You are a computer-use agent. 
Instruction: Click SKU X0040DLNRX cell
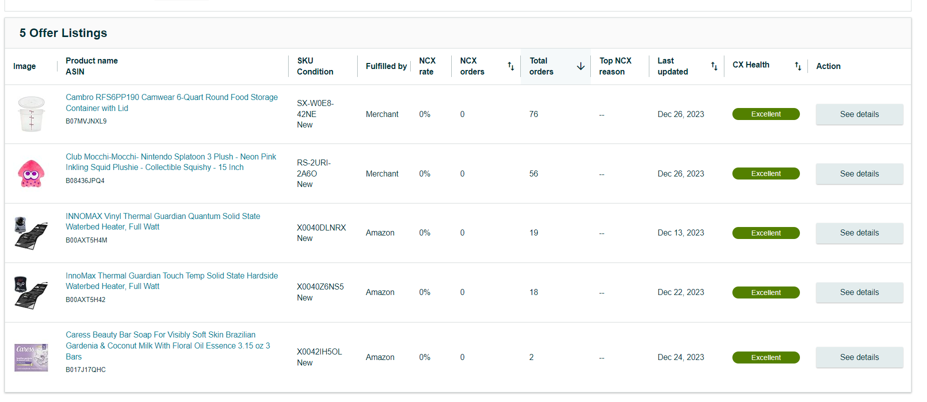(321, 227)
